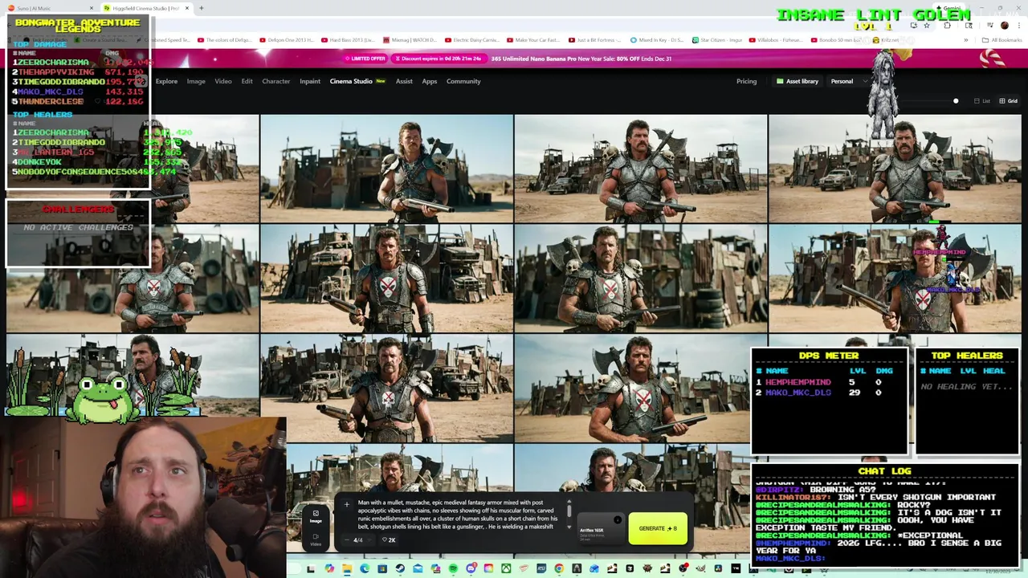Viewport: 1028px width, 578px height.
Task: Open a new browser tab
Action: click(202, 8)
